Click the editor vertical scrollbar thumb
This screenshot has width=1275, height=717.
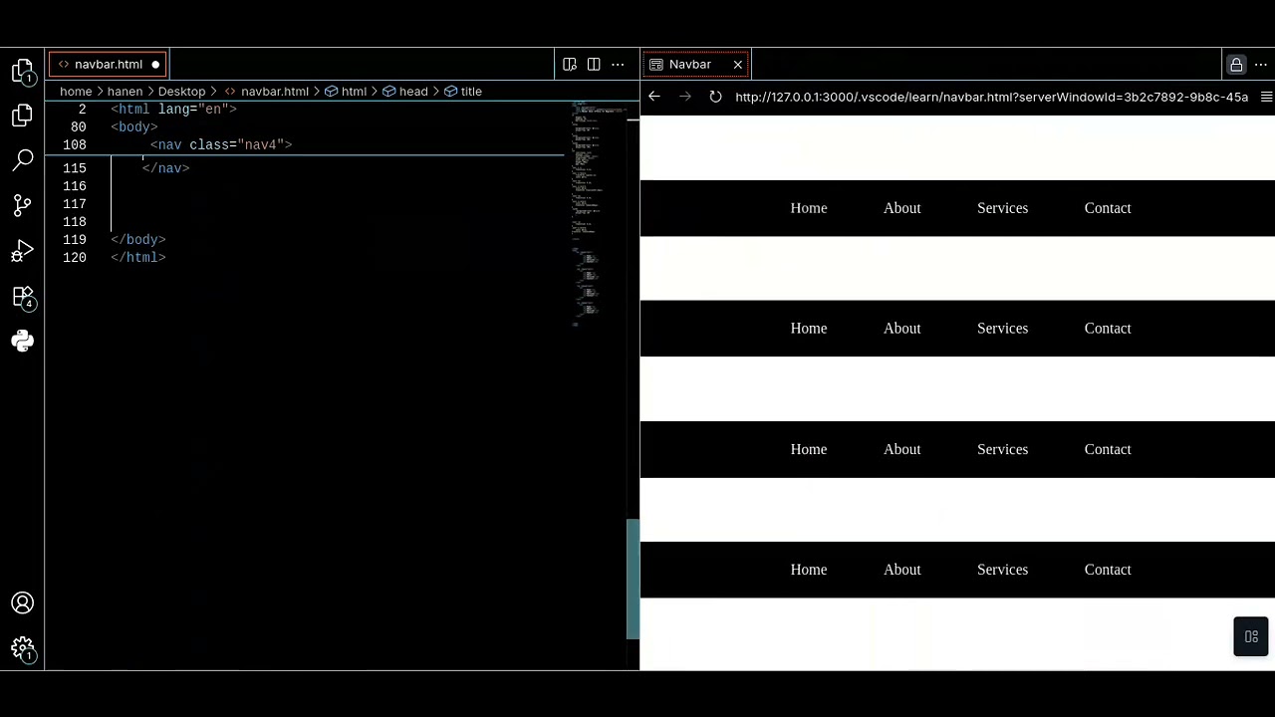633,579
